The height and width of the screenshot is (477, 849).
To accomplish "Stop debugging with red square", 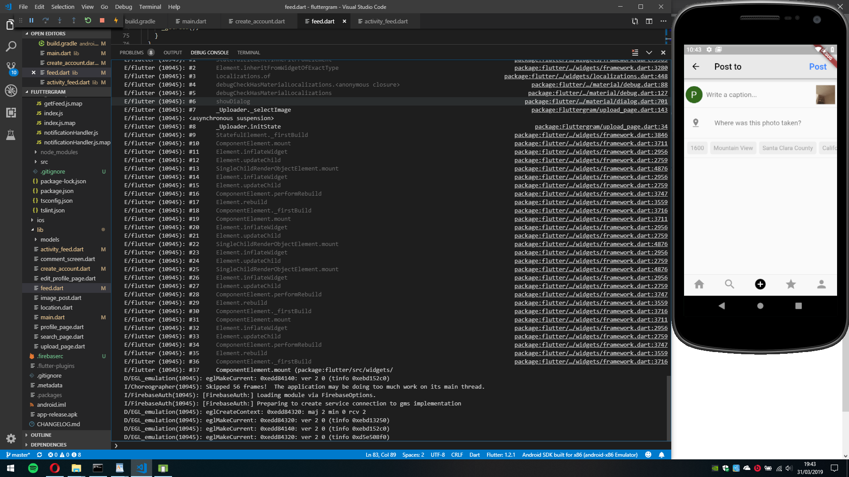I will pyautogui.click(x=102, y=21).
